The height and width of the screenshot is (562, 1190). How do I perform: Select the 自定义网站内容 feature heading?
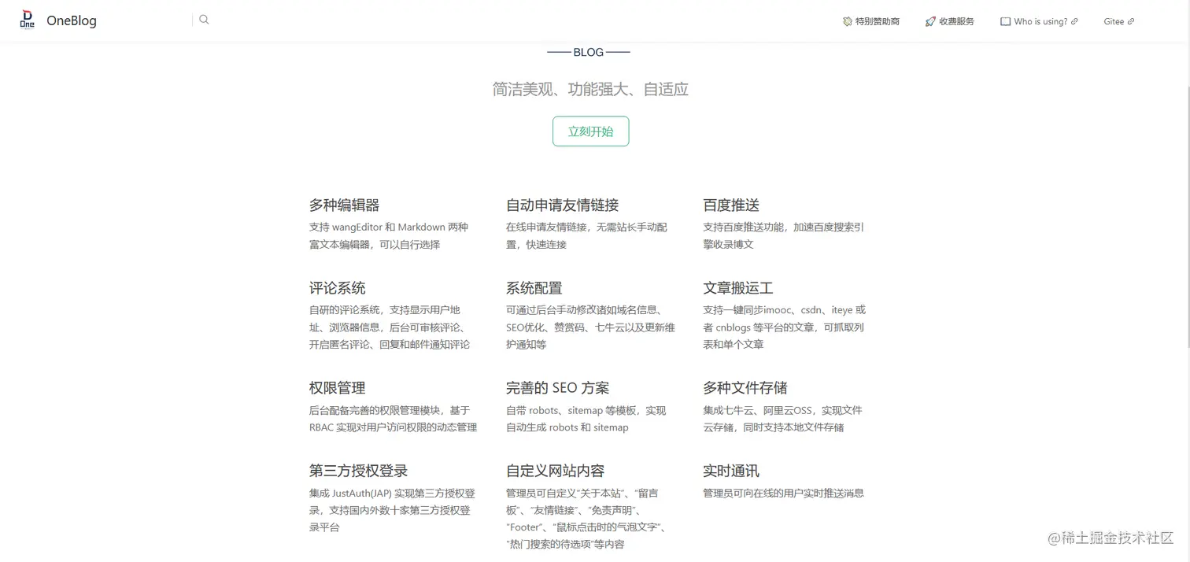[x=555, y=471]
